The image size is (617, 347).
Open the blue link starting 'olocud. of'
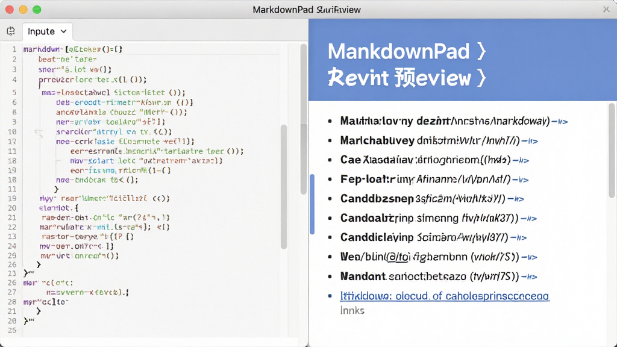click(445, 296)
